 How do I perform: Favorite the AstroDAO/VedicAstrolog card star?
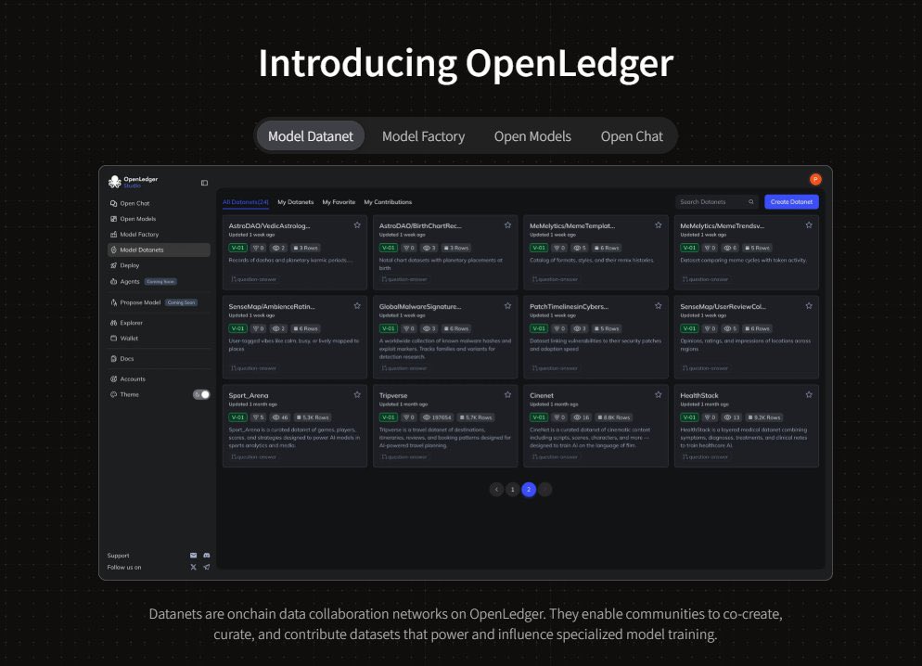click(x=357, y=225)
